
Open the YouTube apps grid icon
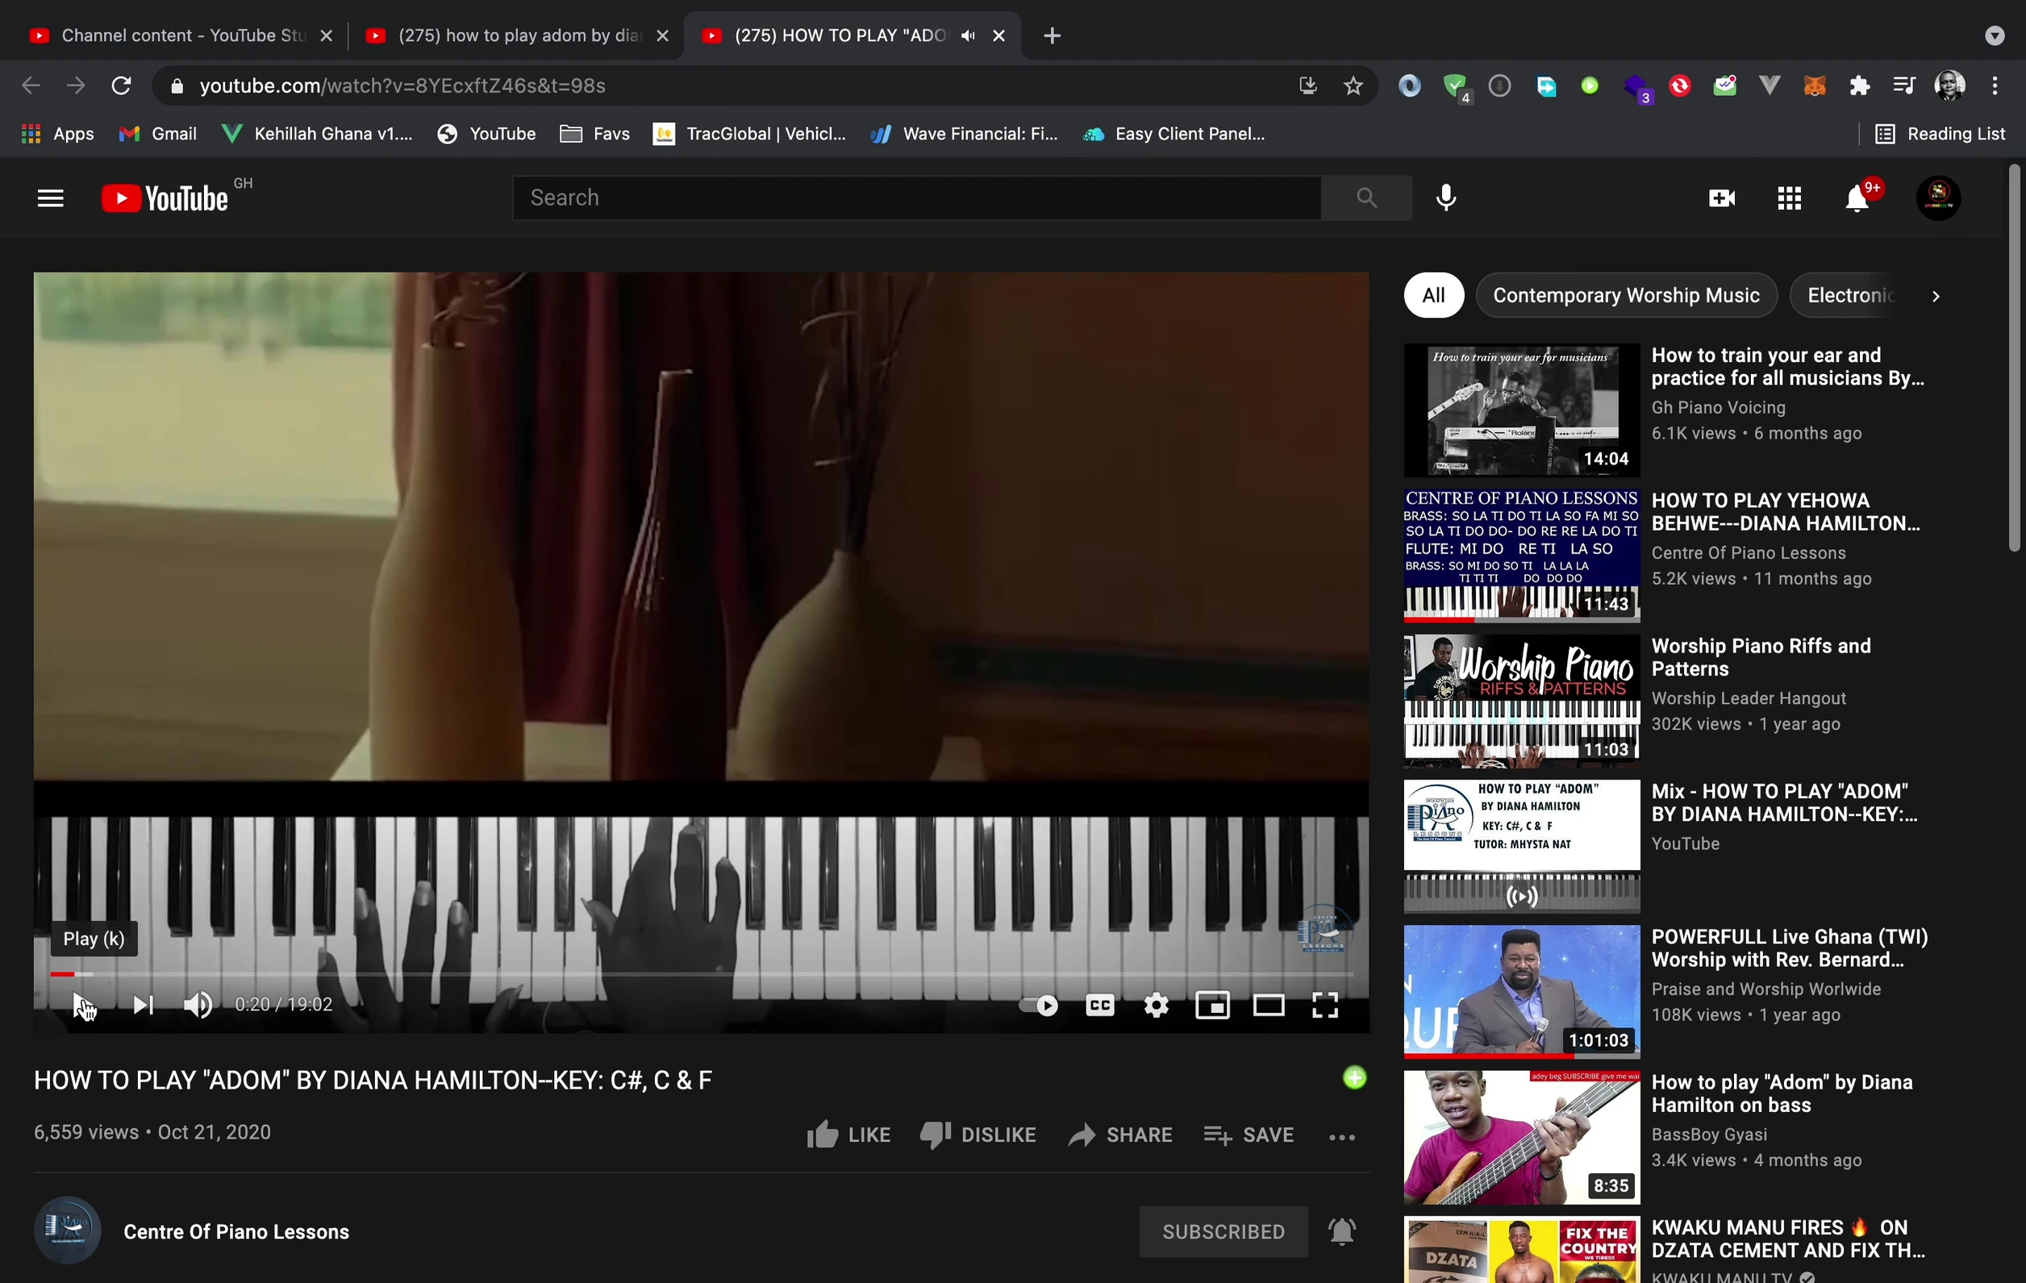coord(1789,198)
